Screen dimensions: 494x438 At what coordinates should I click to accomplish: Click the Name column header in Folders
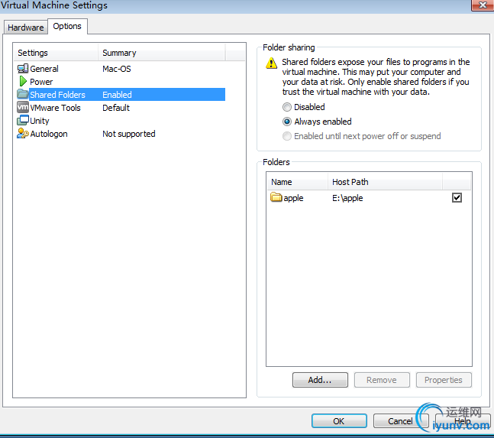click(298, 182)
